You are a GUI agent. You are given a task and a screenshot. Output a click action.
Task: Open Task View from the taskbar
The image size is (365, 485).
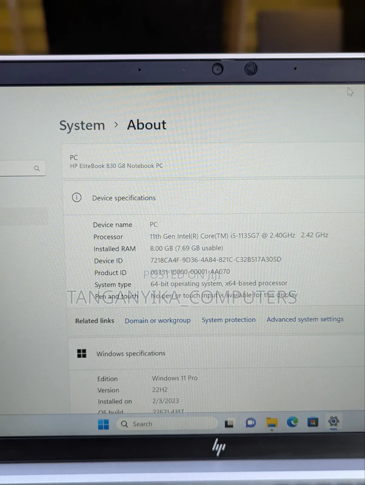(x=229, y=423)
